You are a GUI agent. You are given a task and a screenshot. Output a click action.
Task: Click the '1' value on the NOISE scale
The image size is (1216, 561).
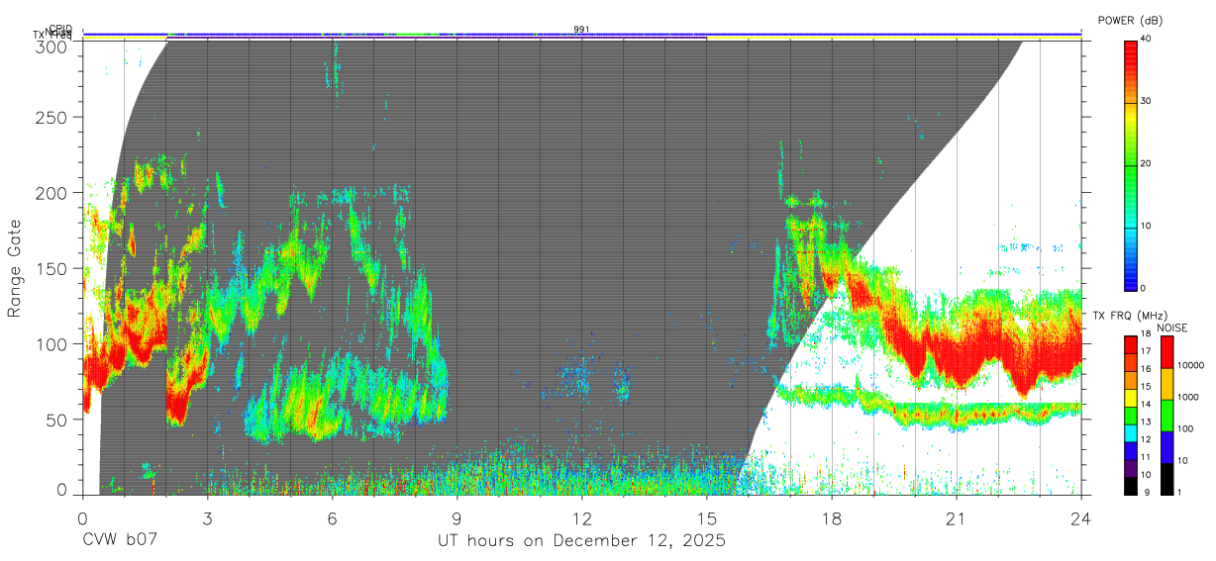pos(1179,492)
